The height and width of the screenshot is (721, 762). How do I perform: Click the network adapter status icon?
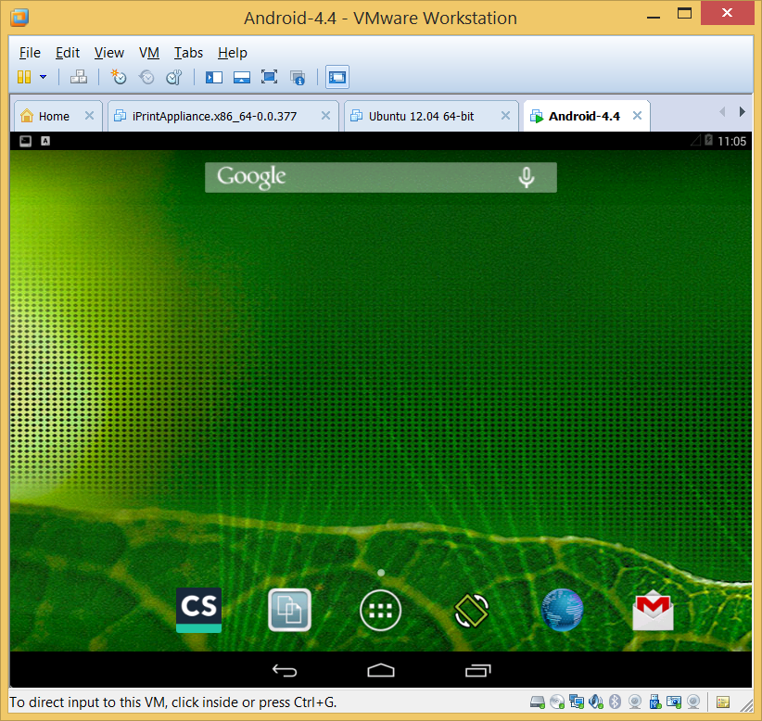[577, 702]
